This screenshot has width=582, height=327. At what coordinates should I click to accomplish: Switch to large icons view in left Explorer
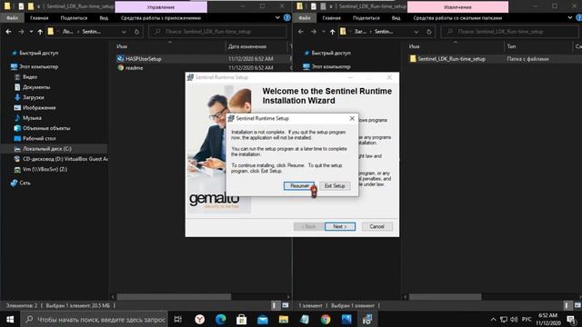[x=285, y=305]
